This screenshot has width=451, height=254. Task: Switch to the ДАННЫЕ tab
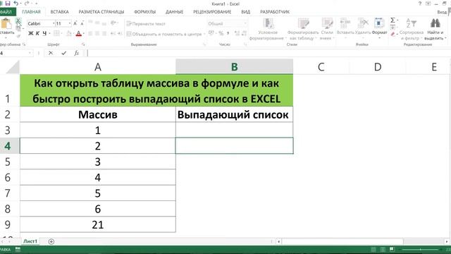click(x=174, y=12)
